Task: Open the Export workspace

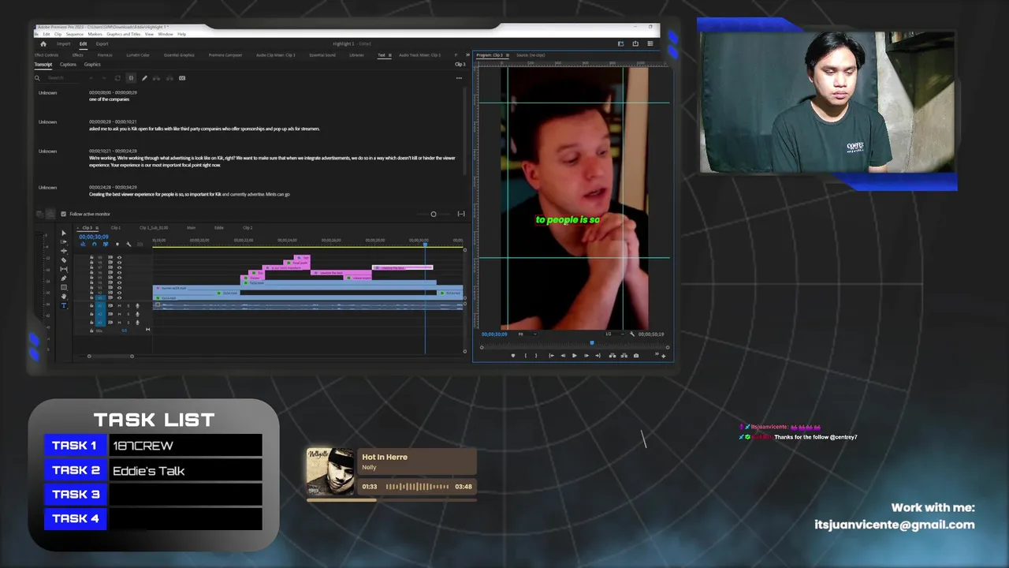Action: click(102, 44)
